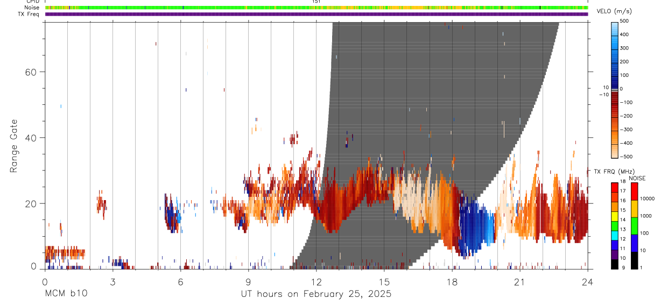Click the TX Freq row label
661x305 pixels.
point(29,14)
